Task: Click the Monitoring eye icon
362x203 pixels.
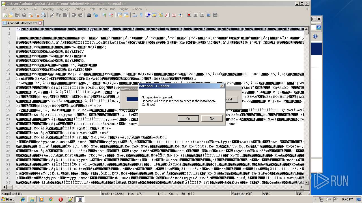Action: click(180, 15)
